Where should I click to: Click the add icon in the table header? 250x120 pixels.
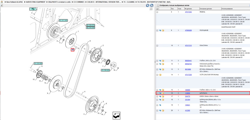pos(157,8)
